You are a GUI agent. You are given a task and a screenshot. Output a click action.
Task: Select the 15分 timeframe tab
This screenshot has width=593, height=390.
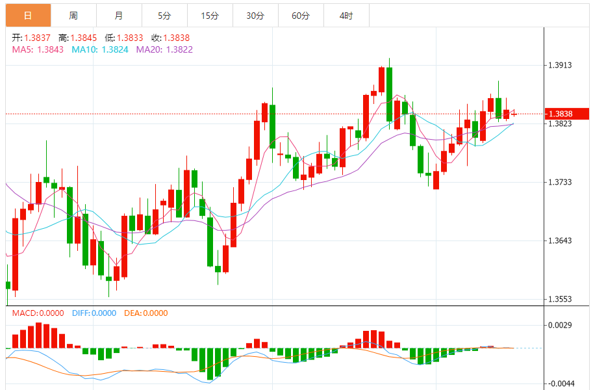(210, 15)
